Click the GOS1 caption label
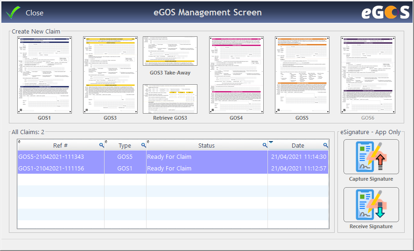 tap(44, 118)
